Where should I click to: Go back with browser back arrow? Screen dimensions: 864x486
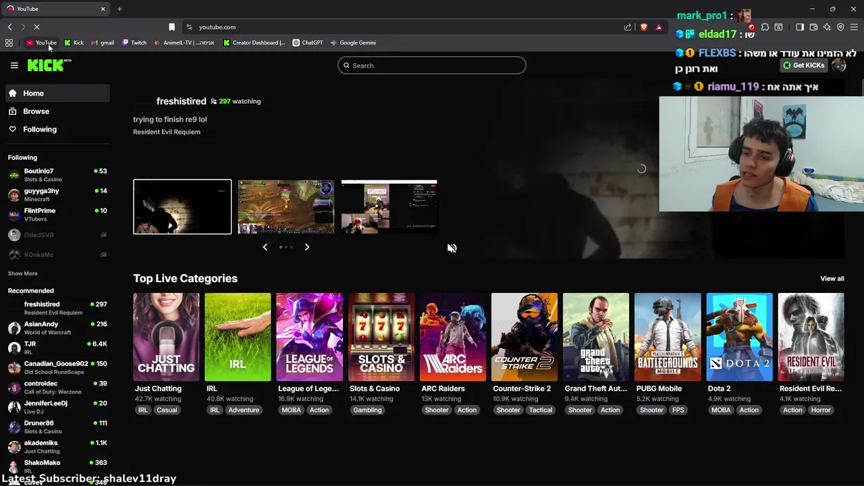9,27
